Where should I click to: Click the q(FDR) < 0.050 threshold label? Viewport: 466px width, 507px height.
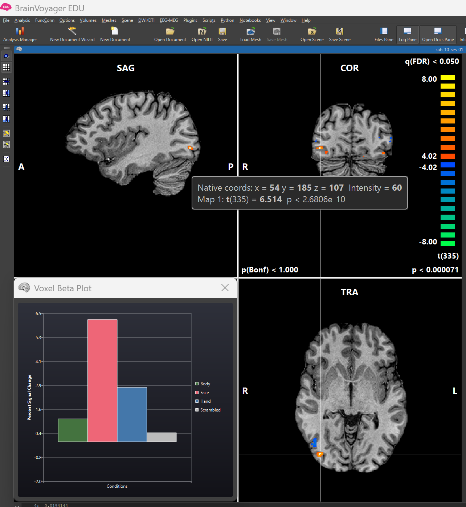pyautogui.click(x=432, y=61)
